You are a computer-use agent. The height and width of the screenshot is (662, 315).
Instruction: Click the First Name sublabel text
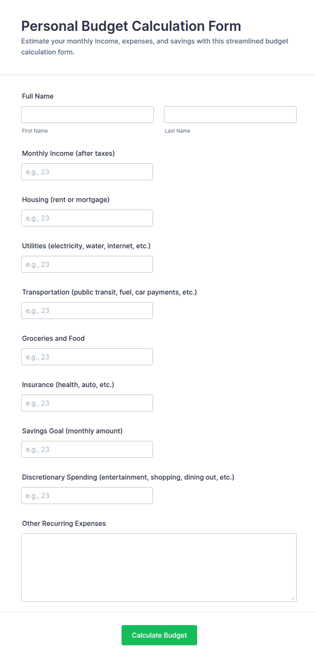pos(35,131)
